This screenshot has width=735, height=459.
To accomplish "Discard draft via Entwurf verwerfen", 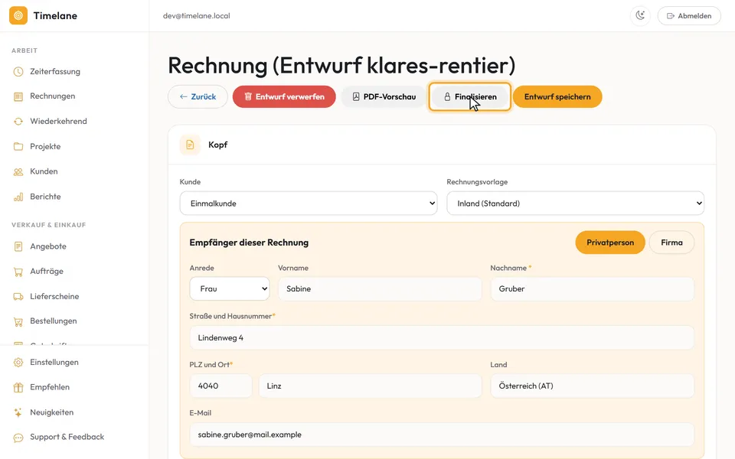I will (284, 97).
